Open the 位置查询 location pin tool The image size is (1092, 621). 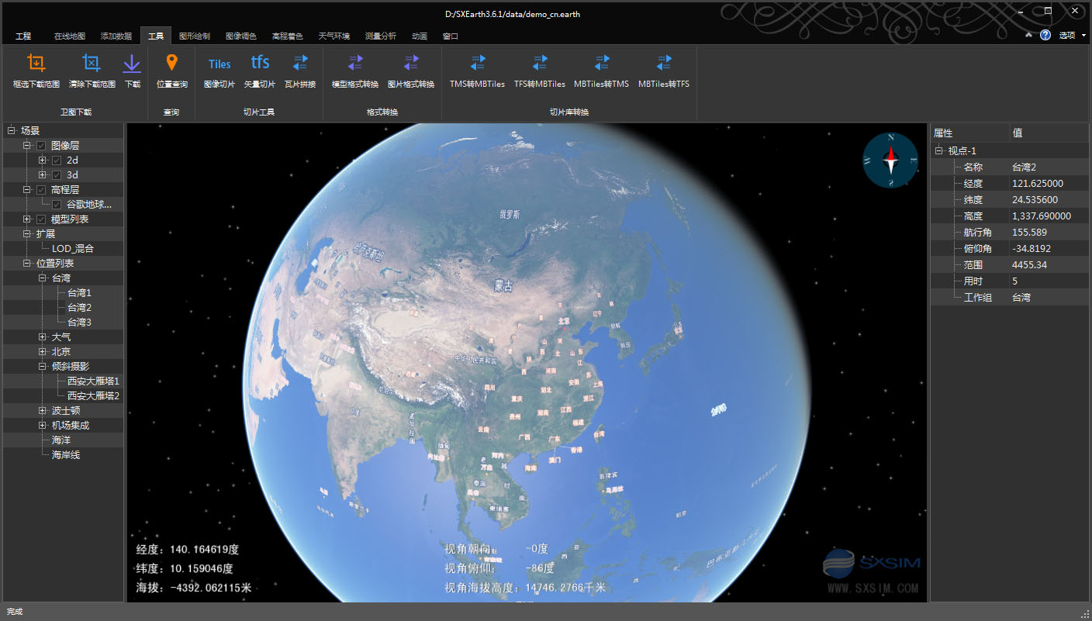coord(171,71)
